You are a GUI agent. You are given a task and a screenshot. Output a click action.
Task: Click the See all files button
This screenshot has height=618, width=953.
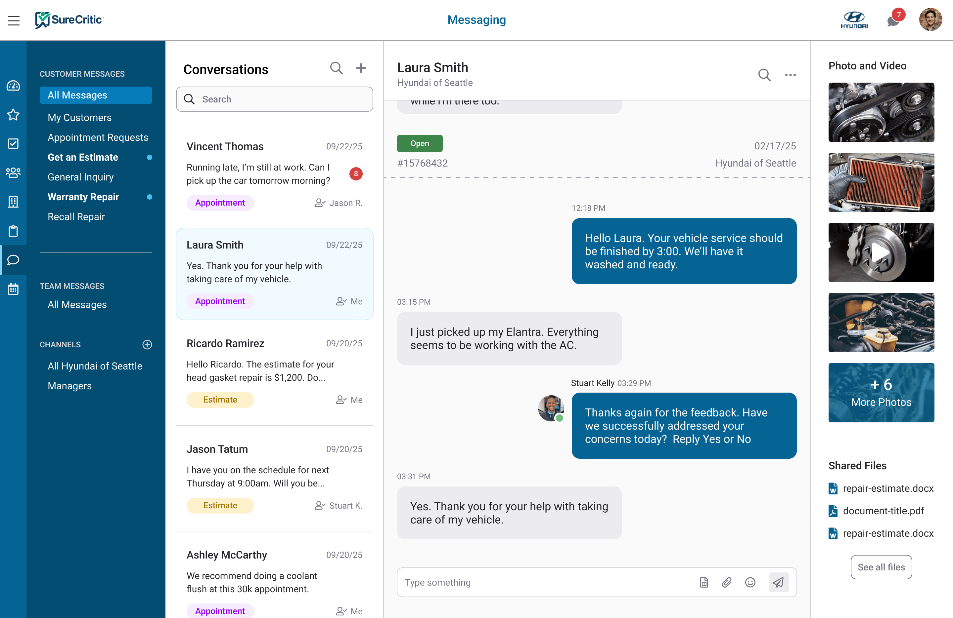point(881,567)
